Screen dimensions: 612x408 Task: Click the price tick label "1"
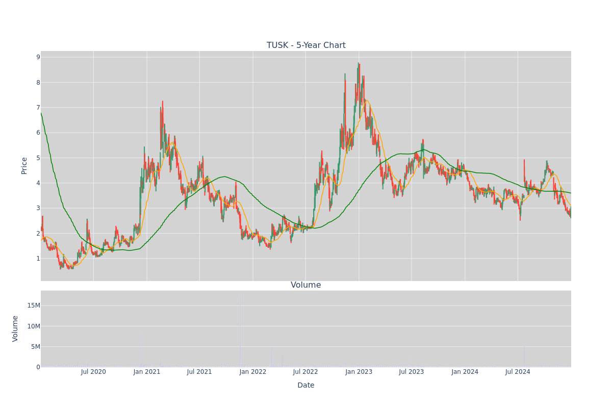38,259
